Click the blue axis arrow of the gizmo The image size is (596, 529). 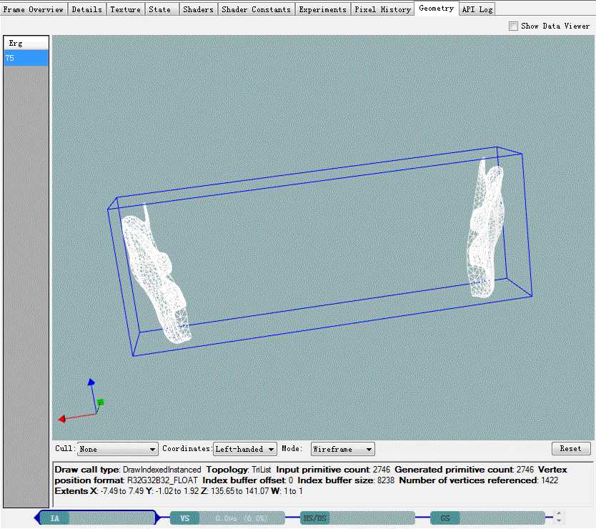(x=91, y=382)
